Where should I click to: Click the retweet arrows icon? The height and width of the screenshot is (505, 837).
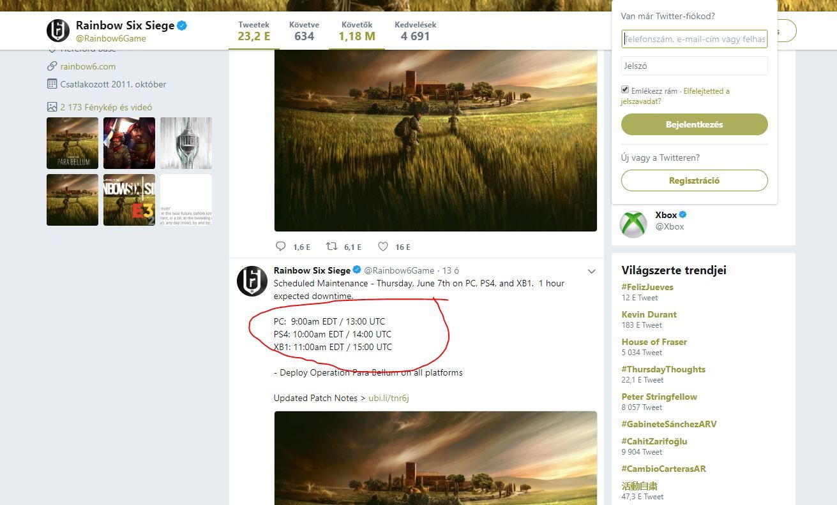pos(332,246)
